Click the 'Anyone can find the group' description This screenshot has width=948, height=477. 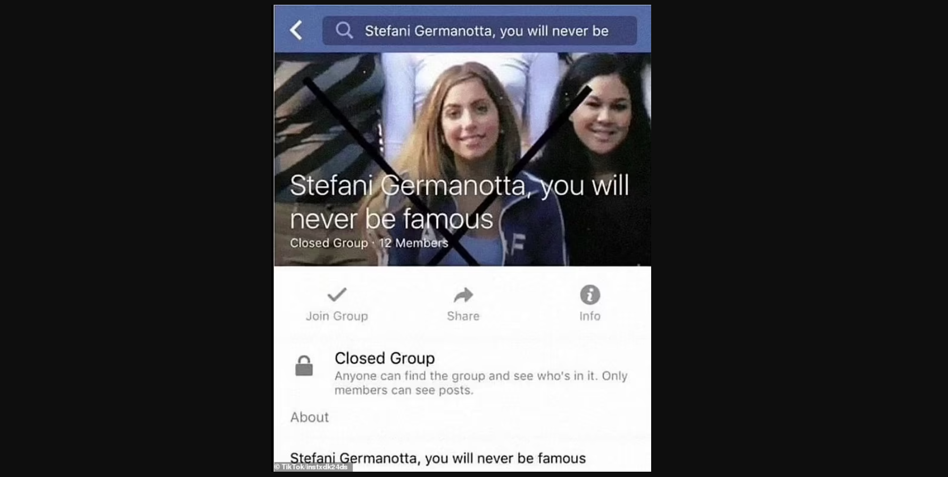tap(481, 383)
